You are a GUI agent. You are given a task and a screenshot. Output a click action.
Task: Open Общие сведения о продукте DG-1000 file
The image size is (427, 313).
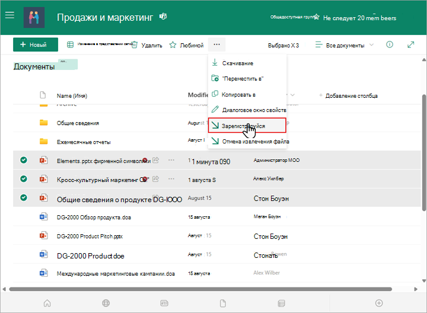[x=119, y=200]
